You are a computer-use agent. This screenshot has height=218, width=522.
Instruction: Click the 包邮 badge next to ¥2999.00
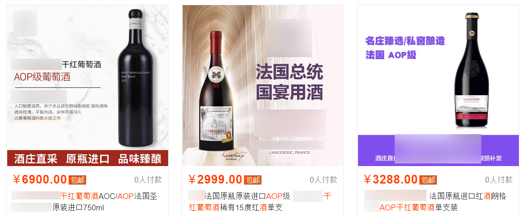[x=253, y=180]
